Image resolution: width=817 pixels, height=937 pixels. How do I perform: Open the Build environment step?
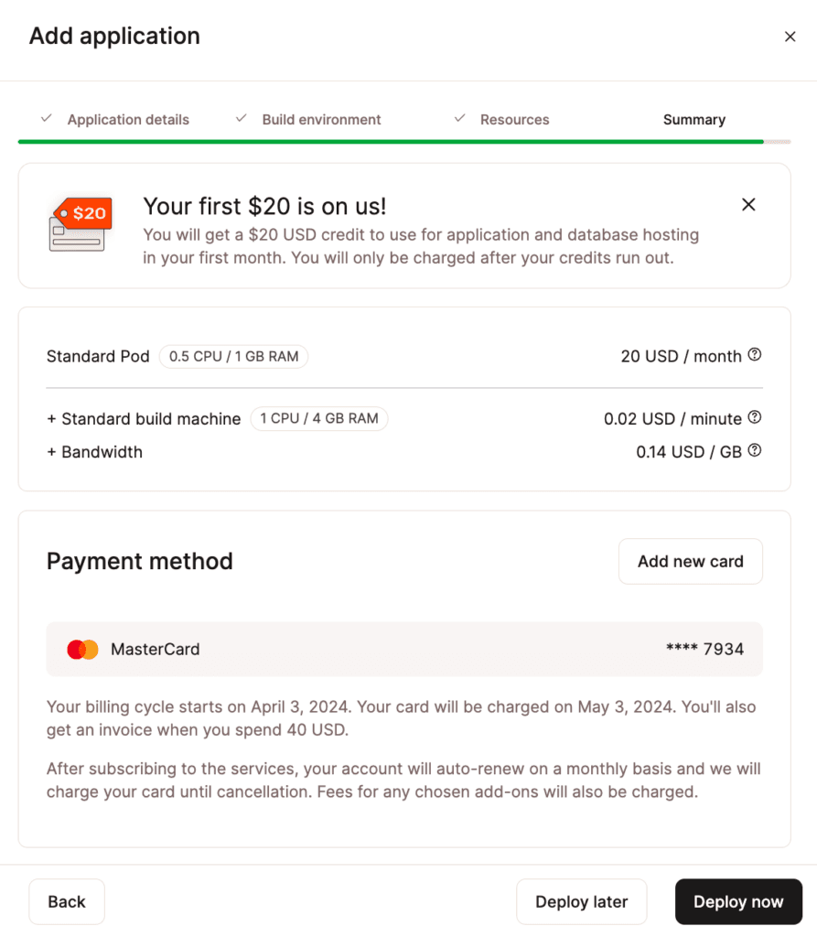[x=323, y=119]
